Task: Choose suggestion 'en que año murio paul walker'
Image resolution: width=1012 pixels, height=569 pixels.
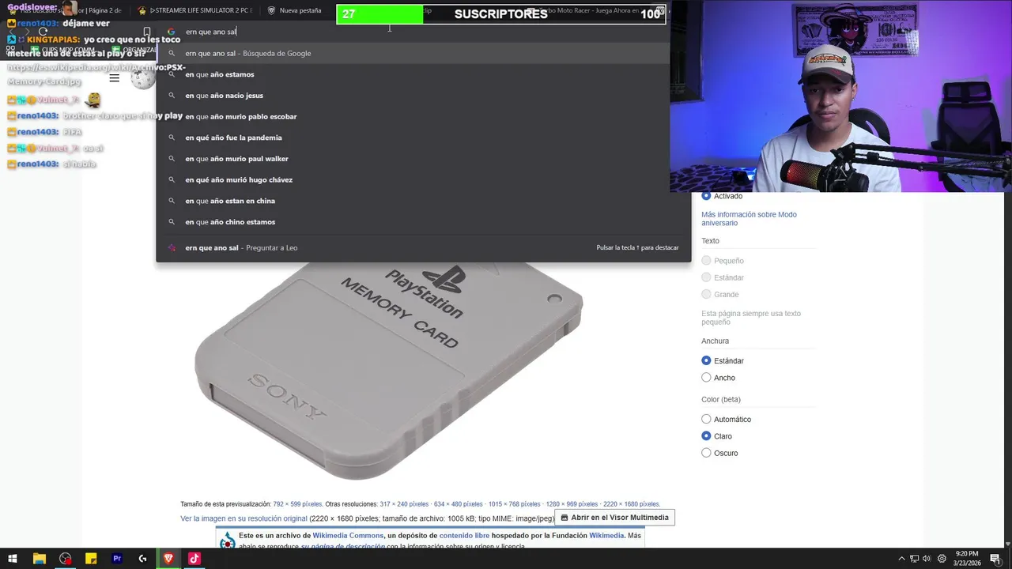Action: point(423,159)
